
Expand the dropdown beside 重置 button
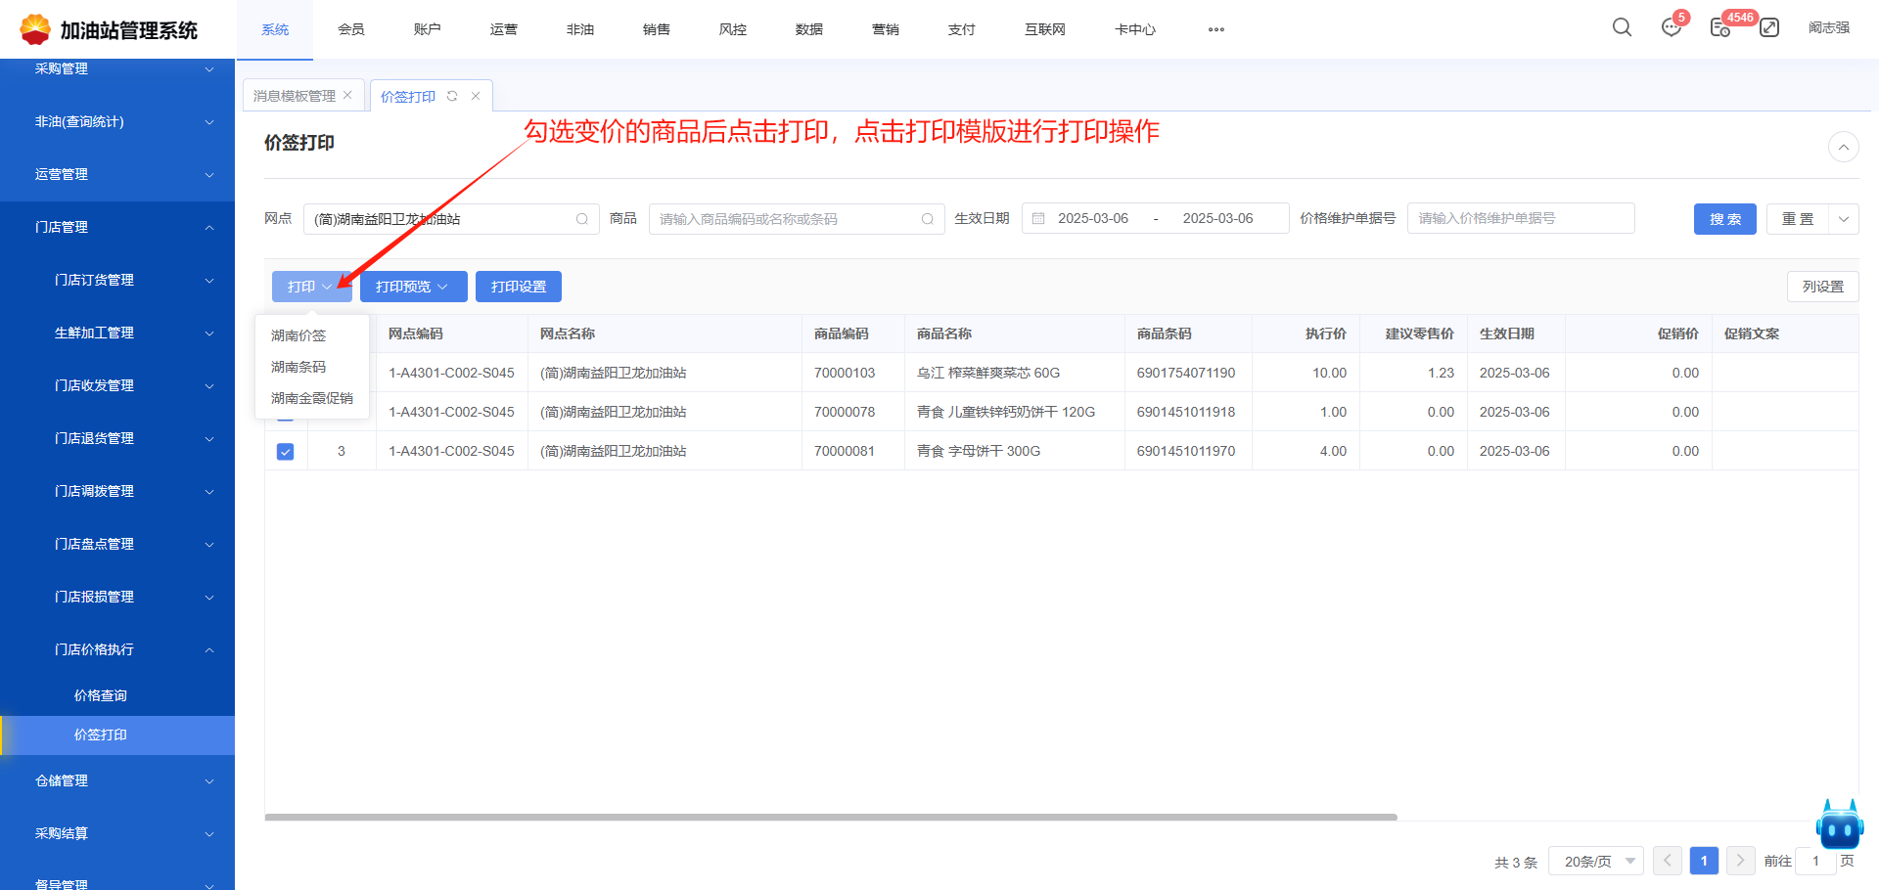click(x=1844, y=219)
